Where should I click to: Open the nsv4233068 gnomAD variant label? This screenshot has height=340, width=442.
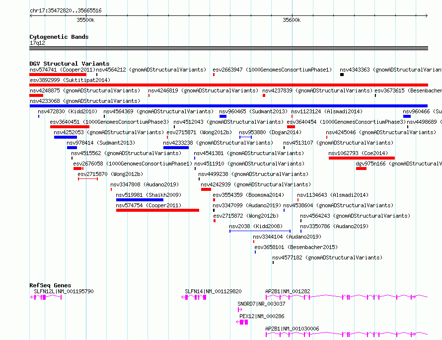pyautogui.click(x=85, y=101)
